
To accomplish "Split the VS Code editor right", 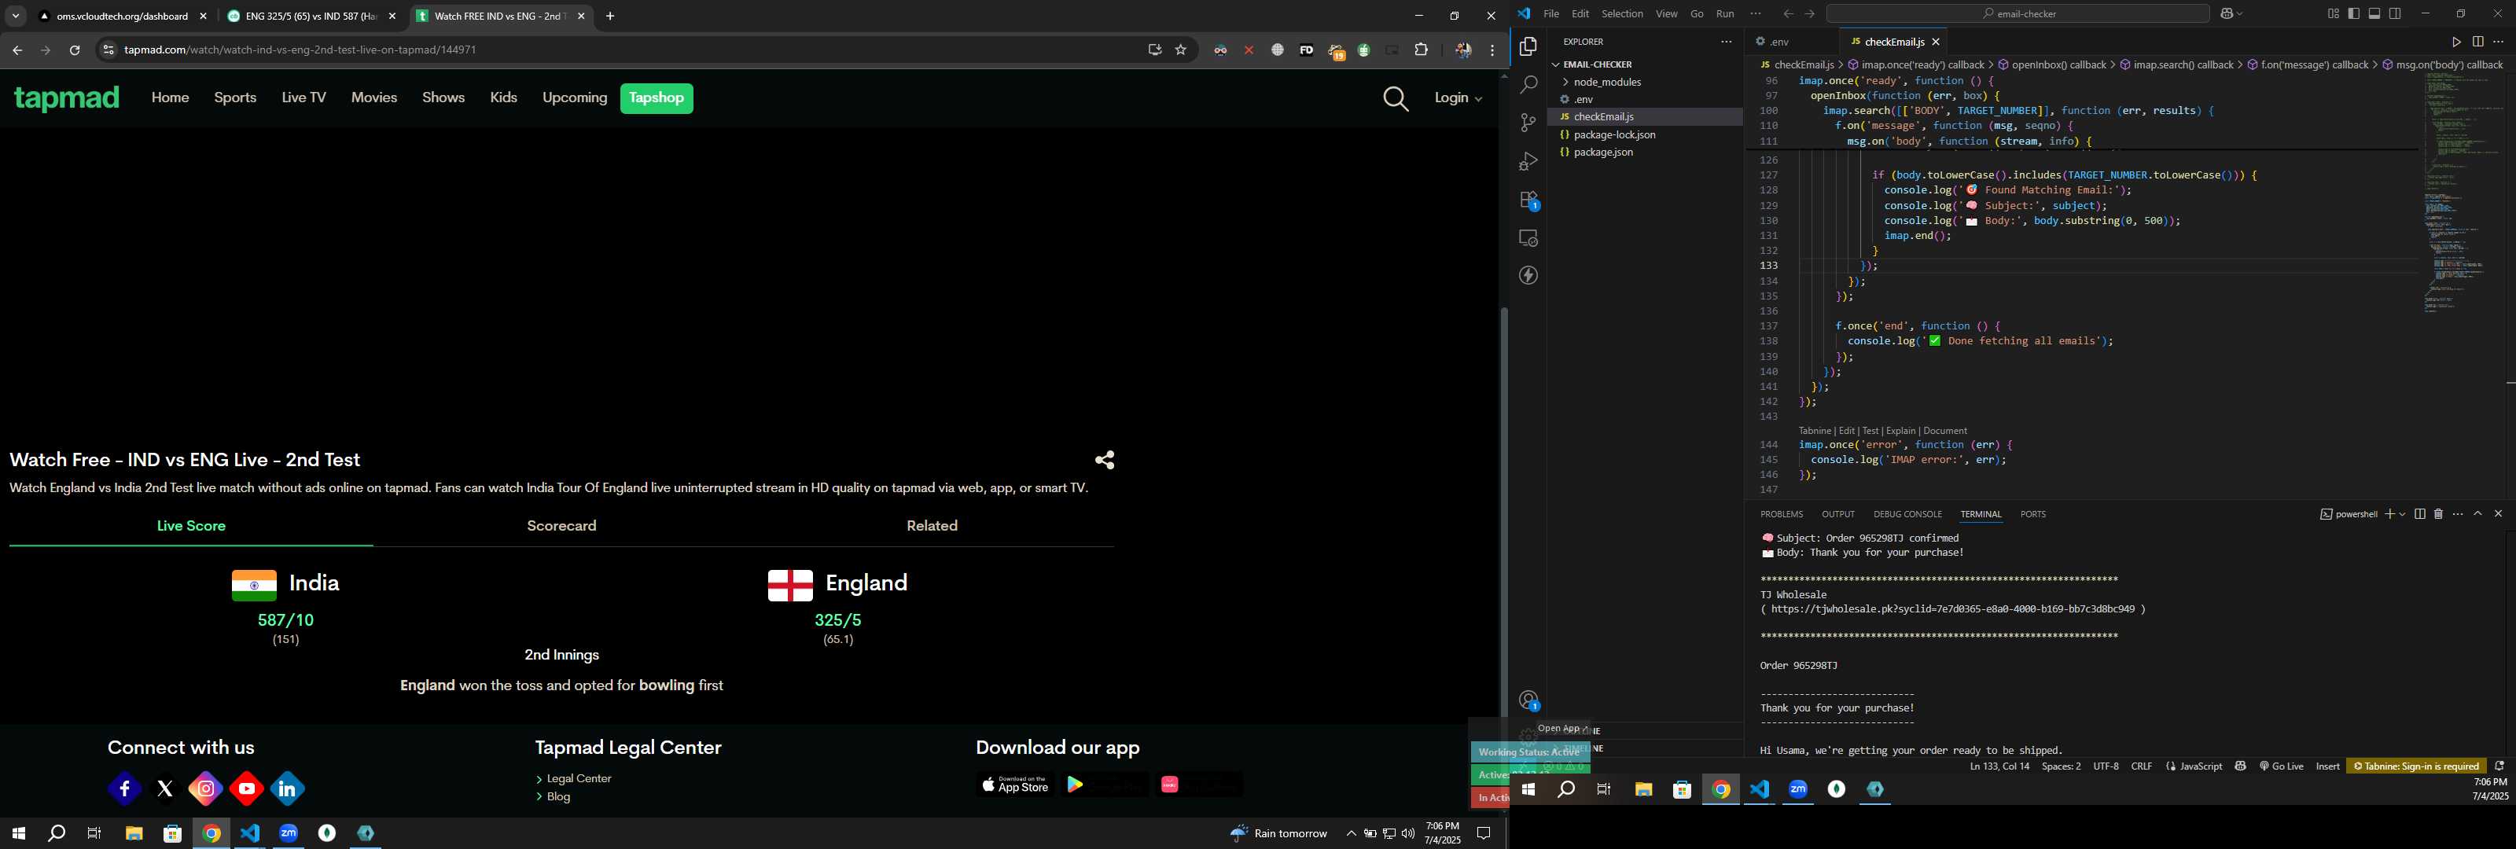I will (2478, 42).
